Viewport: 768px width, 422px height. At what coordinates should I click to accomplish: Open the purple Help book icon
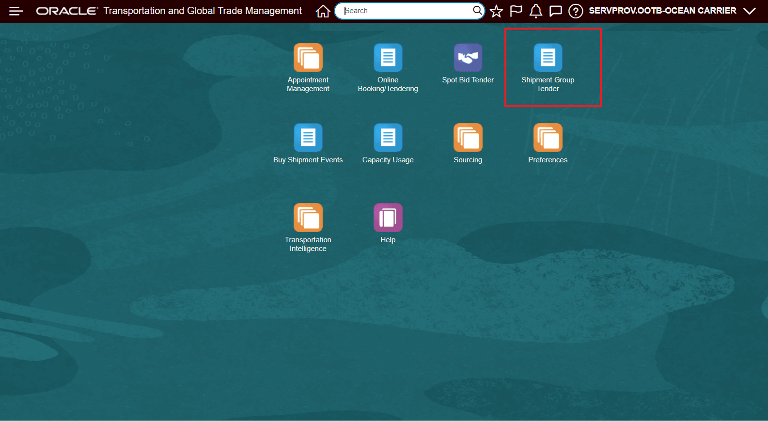[388, 218]
